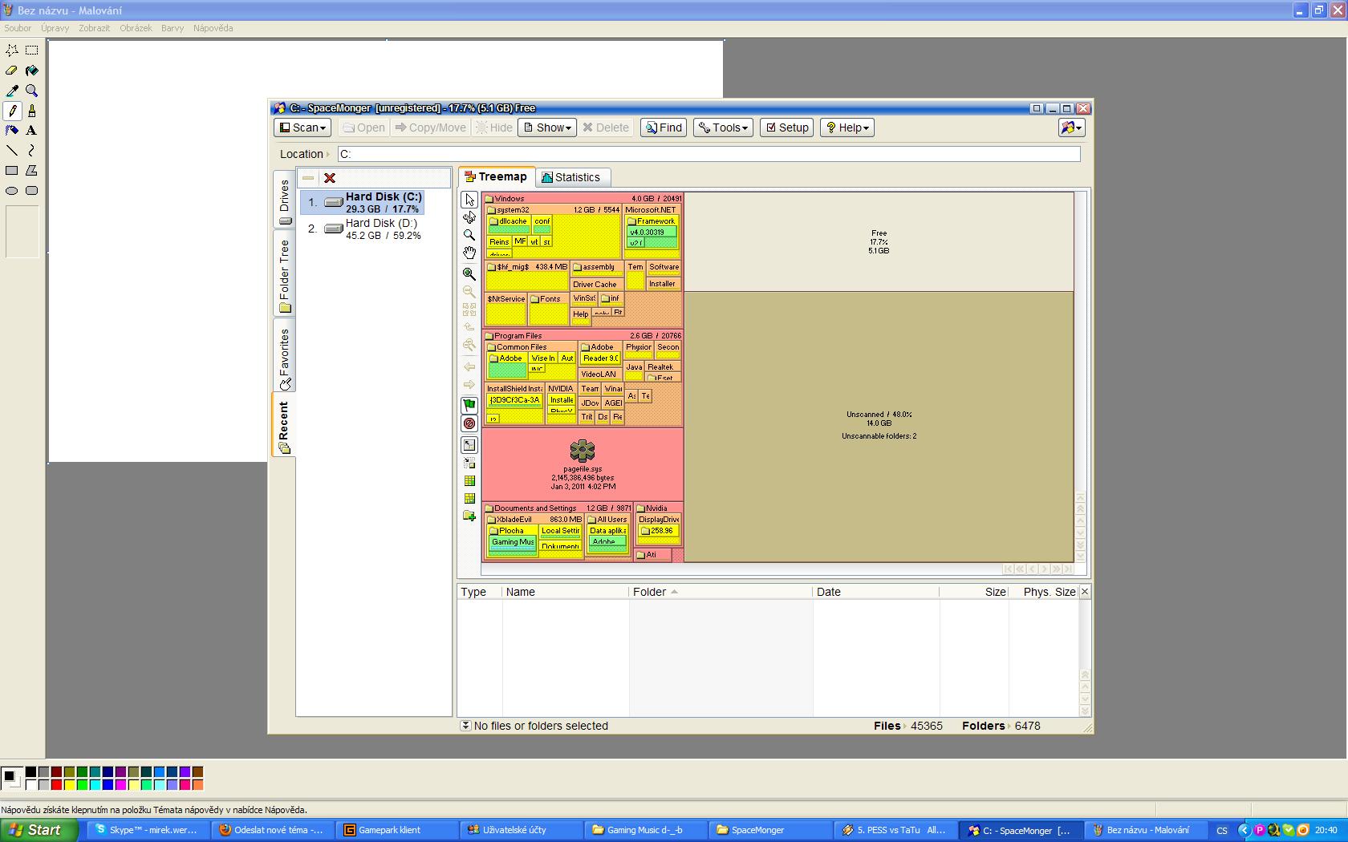This screenshot has height=842, width=1348.
Task: Select the rectangular Select tool in Paint
Action: (32, 51)
